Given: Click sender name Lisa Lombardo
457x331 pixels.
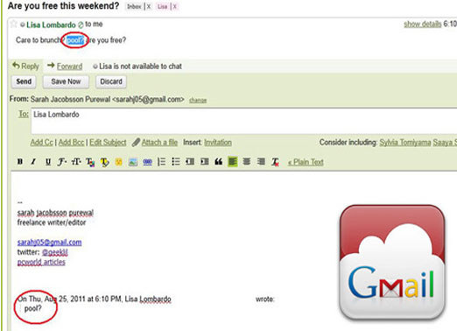Looking at the screenshot, I should pos(51,25).
